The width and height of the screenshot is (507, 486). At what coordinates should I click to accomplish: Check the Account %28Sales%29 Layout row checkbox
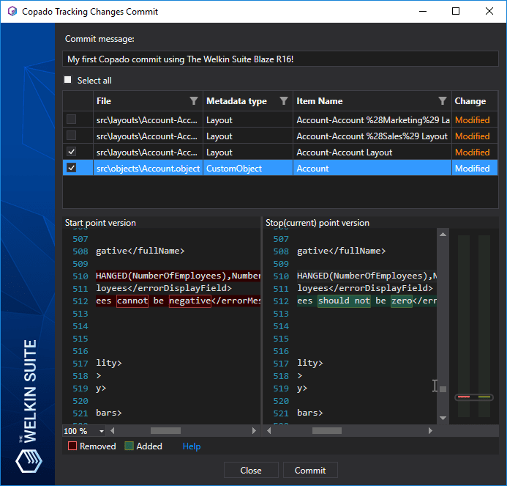[x=71, y=136]
